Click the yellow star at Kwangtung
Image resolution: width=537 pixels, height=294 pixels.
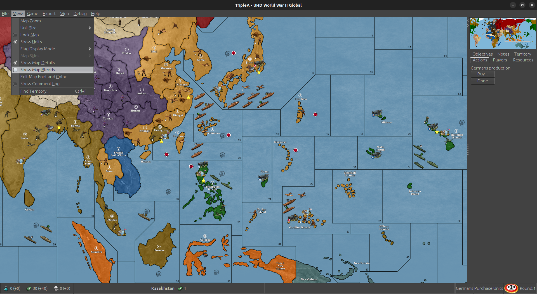coord(161,141)
